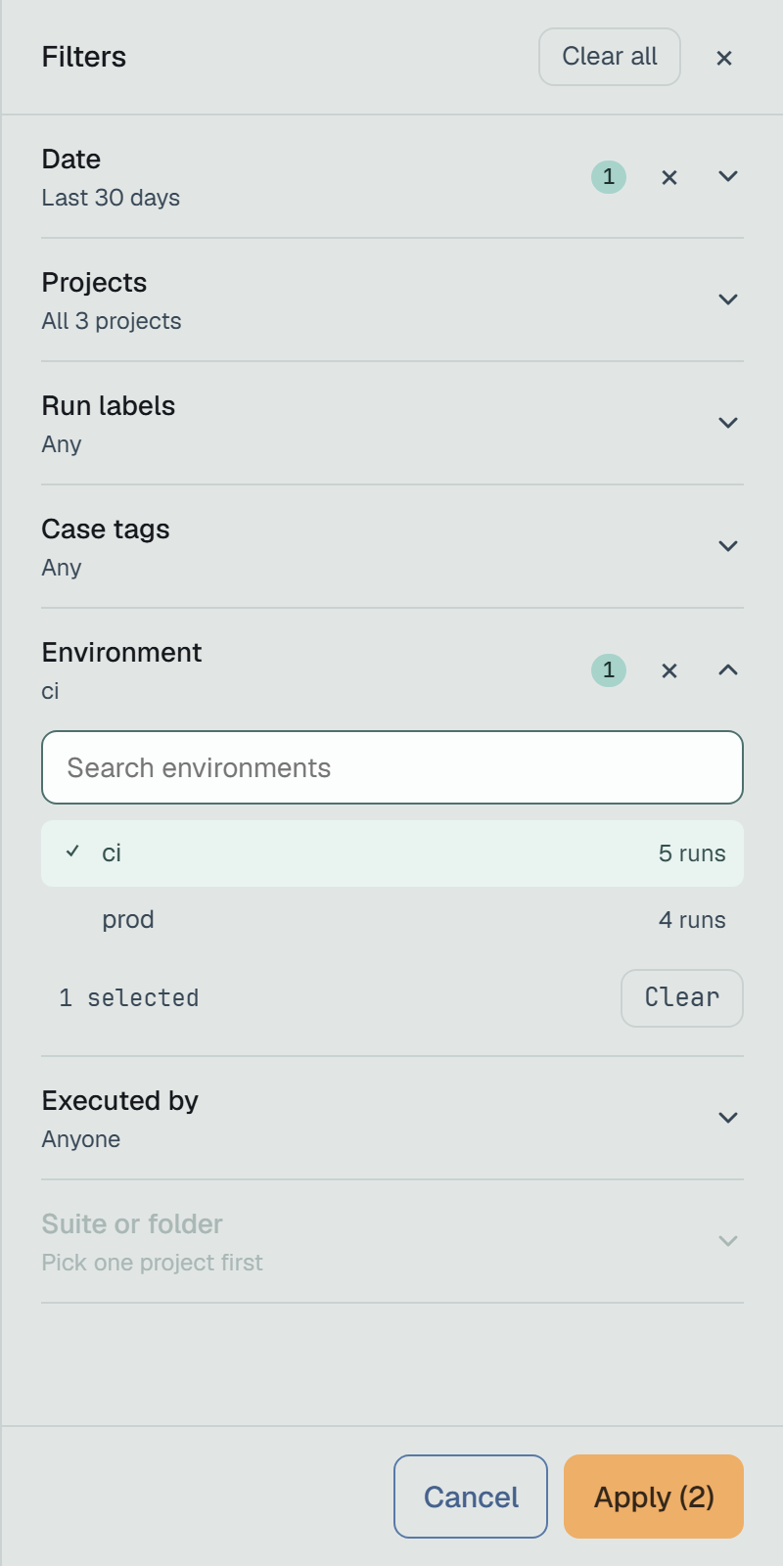Clear the Date filter with its X icon
Image resolution: width=783 pixels, height=1566 pixels.
point(669,177)
